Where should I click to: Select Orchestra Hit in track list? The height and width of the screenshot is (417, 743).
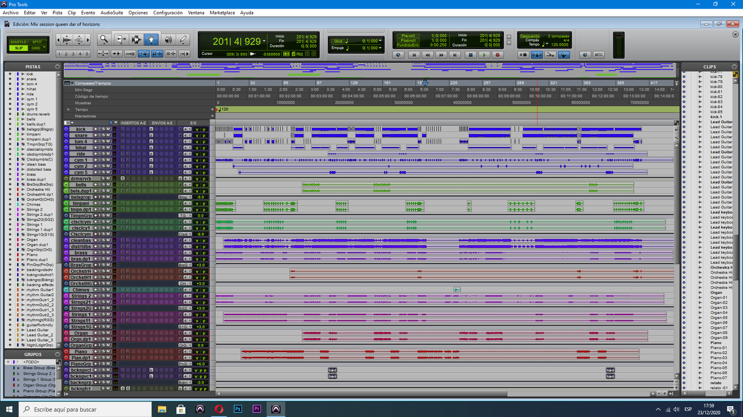(38, 189)
